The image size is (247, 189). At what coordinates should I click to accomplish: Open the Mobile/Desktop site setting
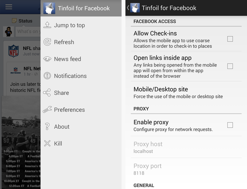186,92
